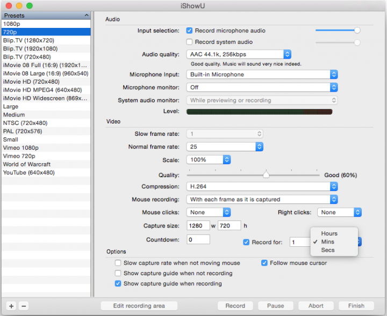This screenshot has width=387, height=316.
Task: Add a new preset with plus button
Action: 11,306
